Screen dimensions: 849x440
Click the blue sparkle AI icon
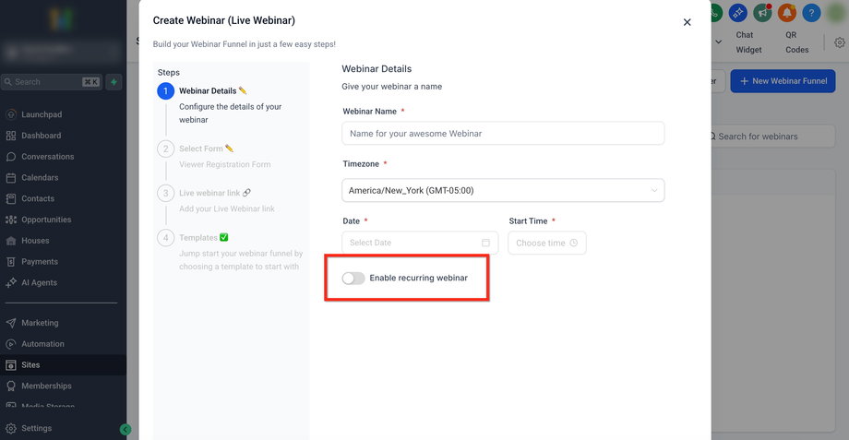(x=737, y=13)
